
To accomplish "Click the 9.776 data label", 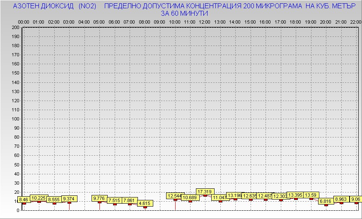I will [99, 198].
